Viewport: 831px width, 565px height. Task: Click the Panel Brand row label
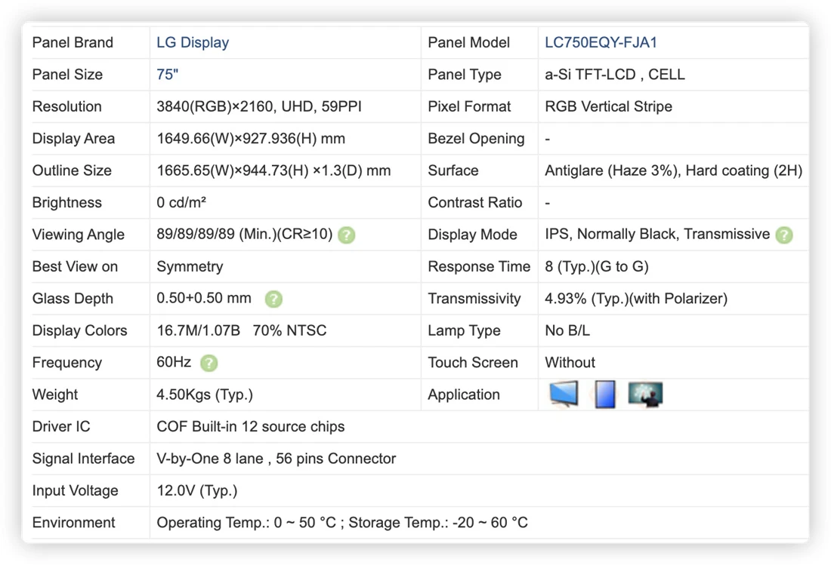pos(73,42)
